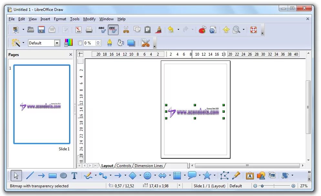Open the Edit menu

[x=22, y=19]
